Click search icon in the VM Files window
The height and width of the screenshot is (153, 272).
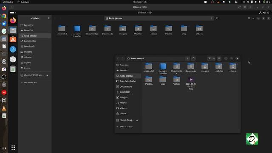click(x=217, y=18)
